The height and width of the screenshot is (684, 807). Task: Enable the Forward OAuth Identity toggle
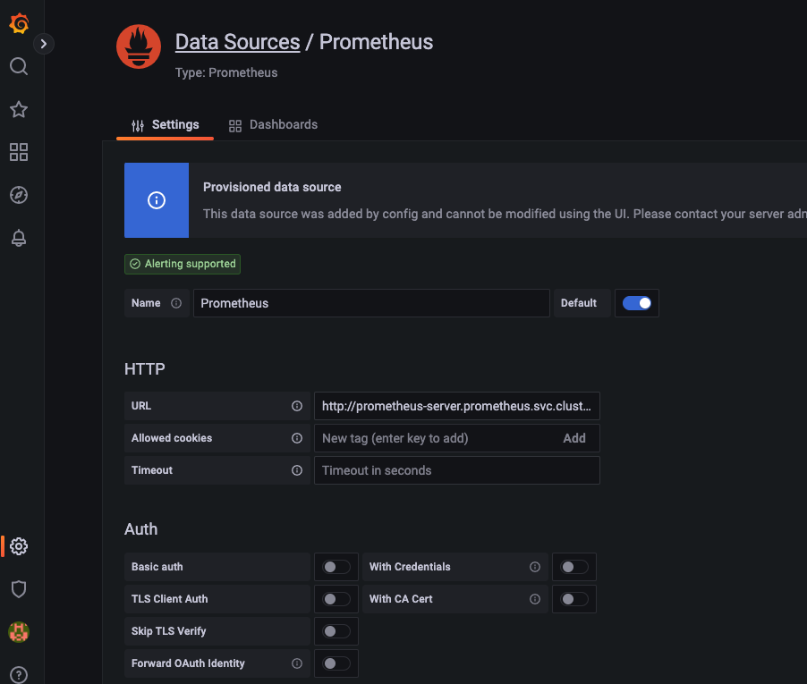pos(336,663)
